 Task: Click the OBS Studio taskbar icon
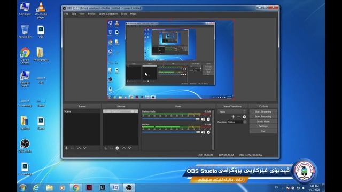tap(129, 187)
